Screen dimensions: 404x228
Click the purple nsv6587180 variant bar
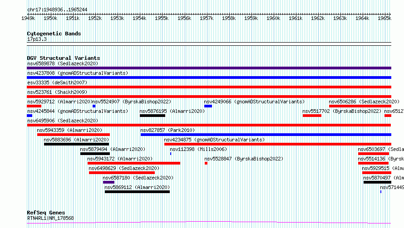click(x=109, y=182)
